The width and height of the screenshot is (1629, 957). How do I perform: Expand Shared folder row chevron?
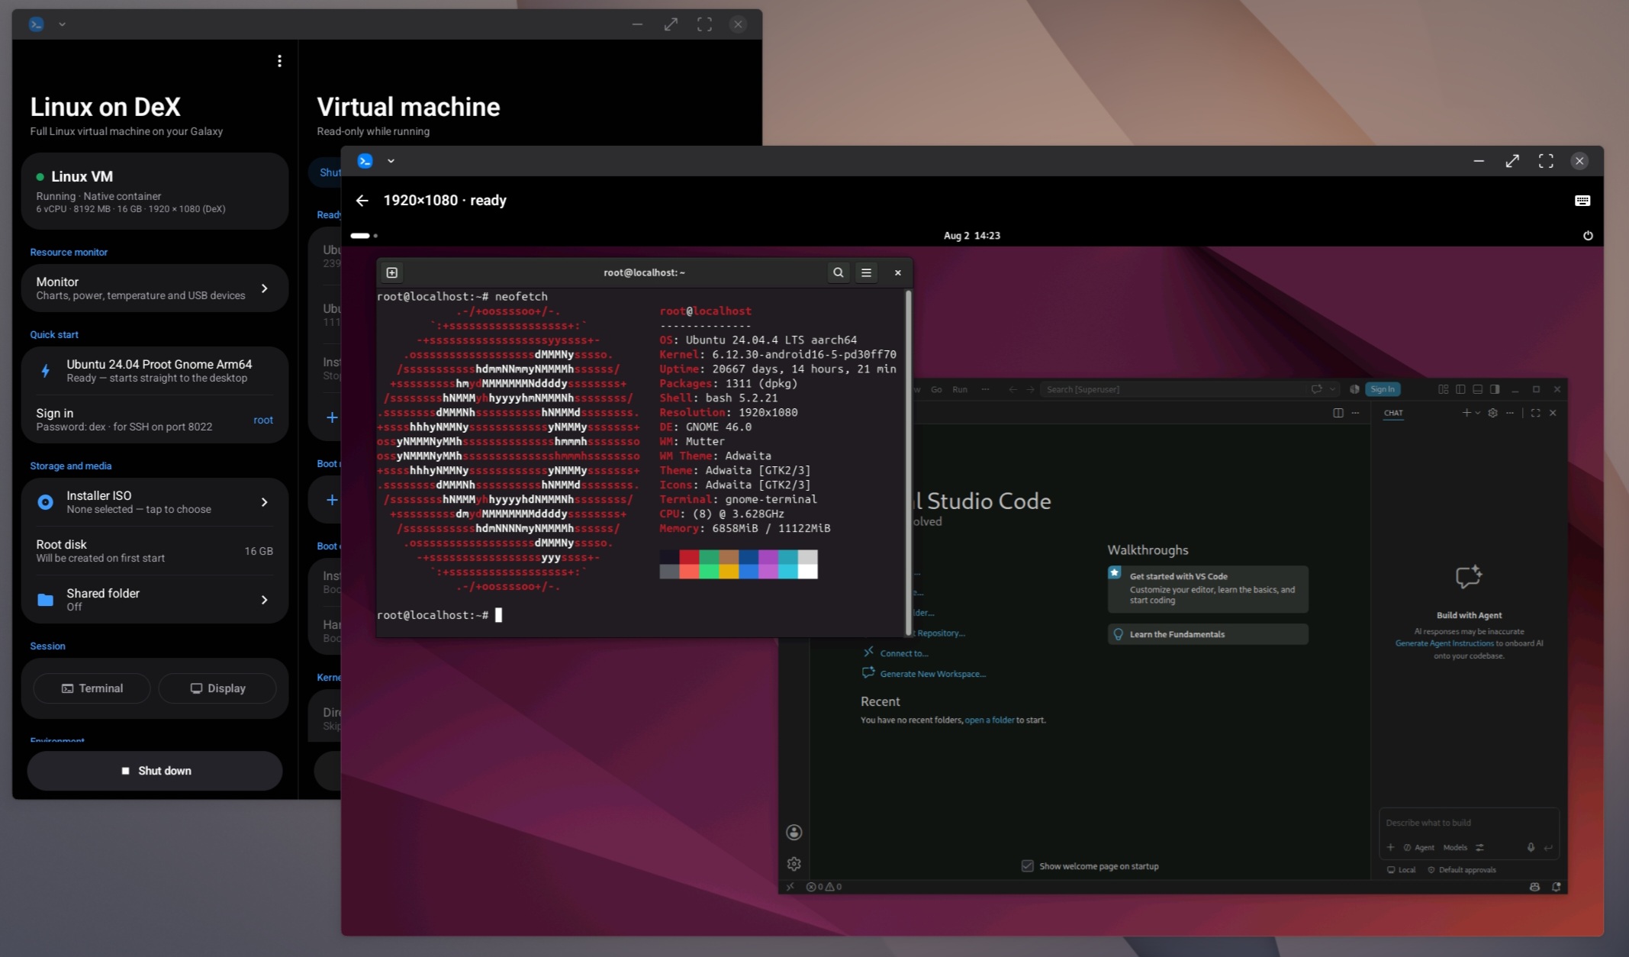coord(264,600)
